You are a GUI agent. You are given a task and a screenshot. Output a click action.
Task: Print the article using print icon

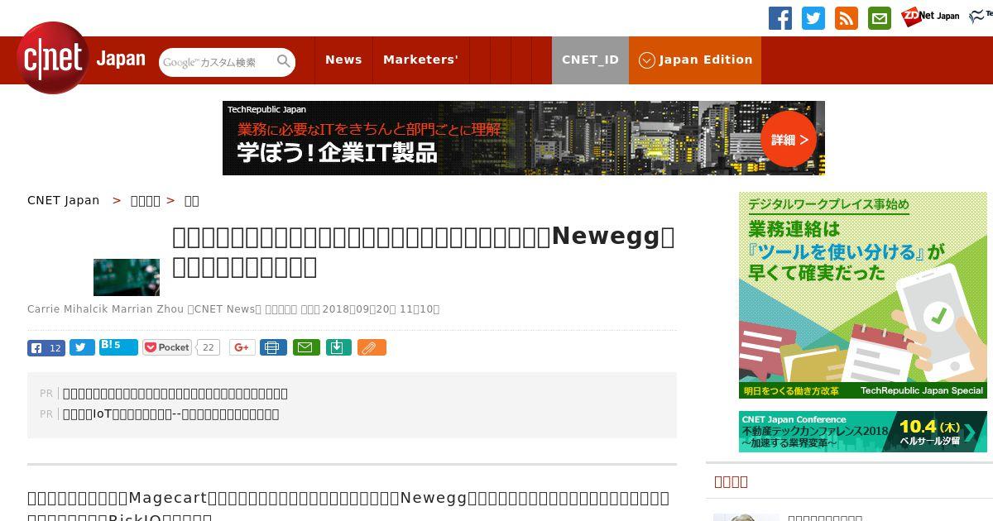[x=273, y=347]
